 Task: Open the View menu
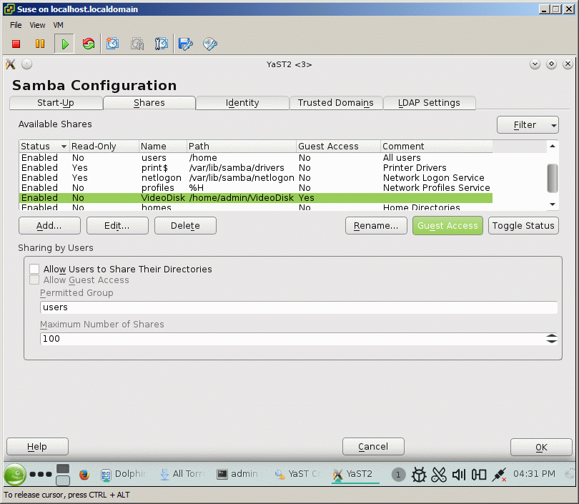(37, 25)
